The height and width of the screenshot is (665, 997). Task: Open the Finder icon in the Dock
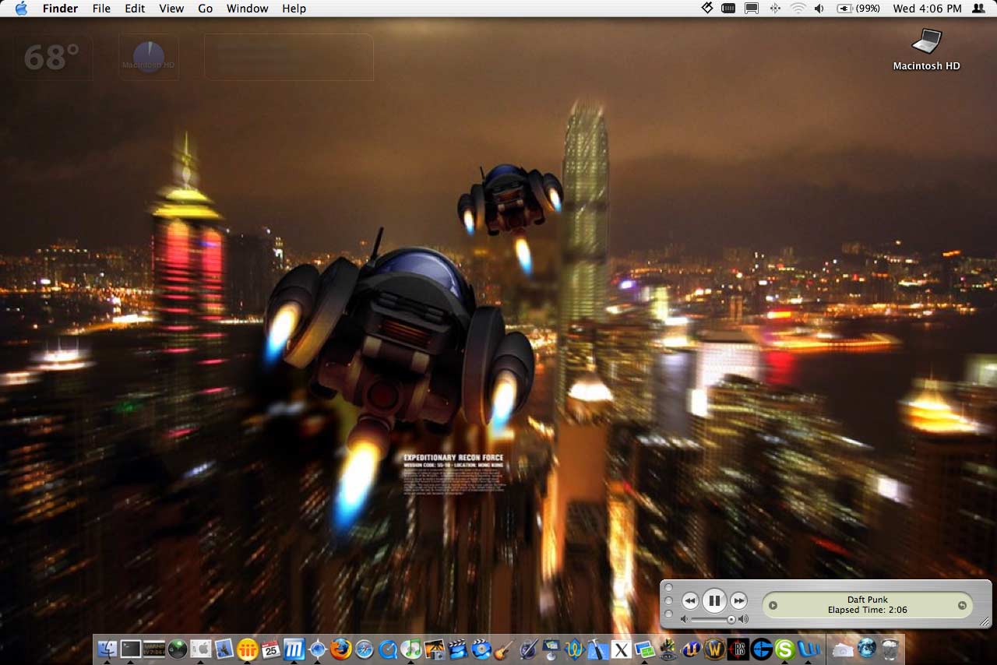point(107,649)
